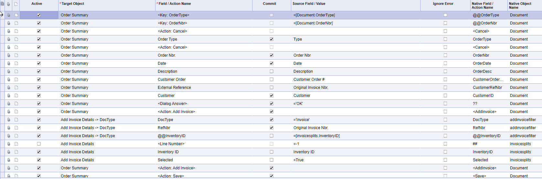Open the note icon on Description row
Image resolution: width=542 pixels, height=179 pixels.
click(16, 71)
